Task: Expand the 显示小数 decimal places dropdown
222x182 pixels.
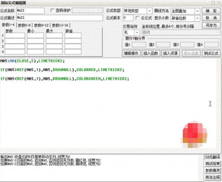Action: (197, 18)
